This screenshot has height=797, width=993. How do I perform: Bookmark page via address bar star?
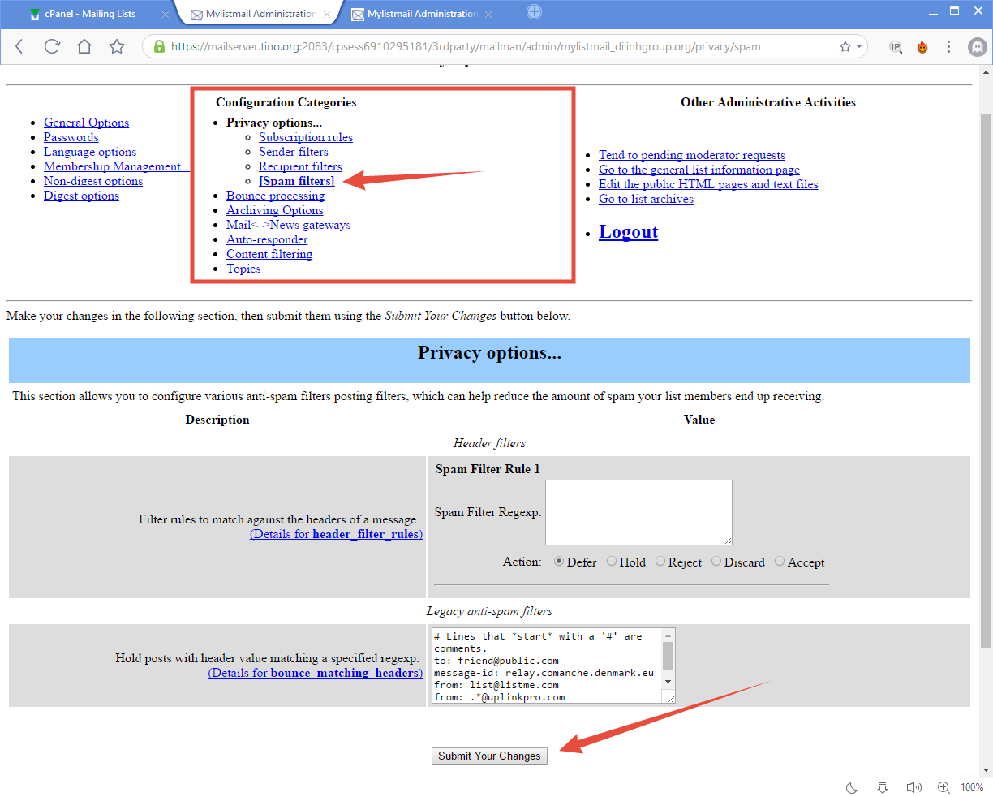845,46
